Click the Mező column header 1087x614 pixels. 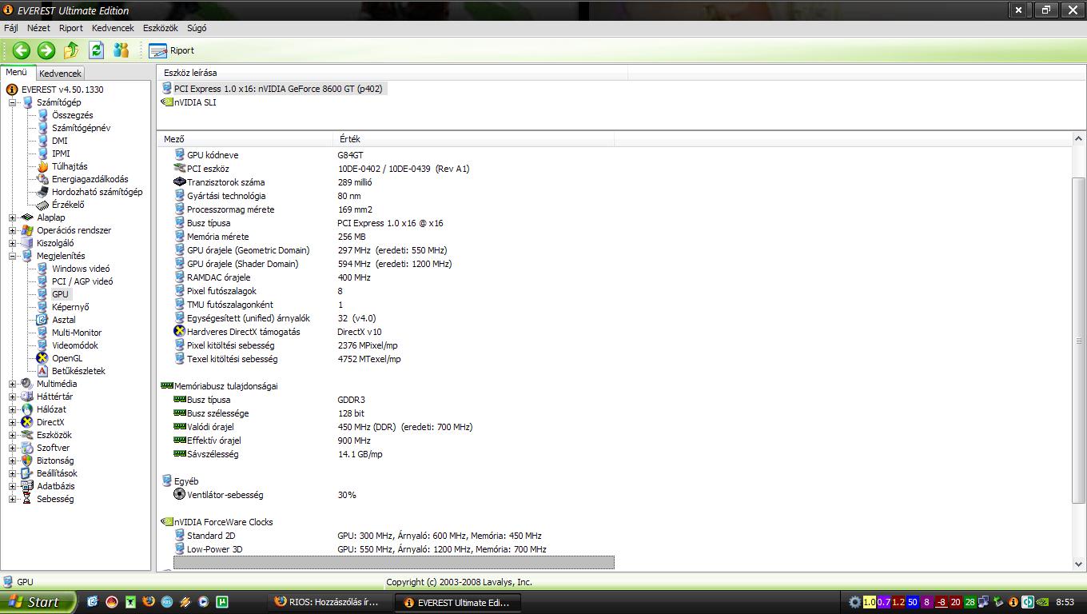245,139
